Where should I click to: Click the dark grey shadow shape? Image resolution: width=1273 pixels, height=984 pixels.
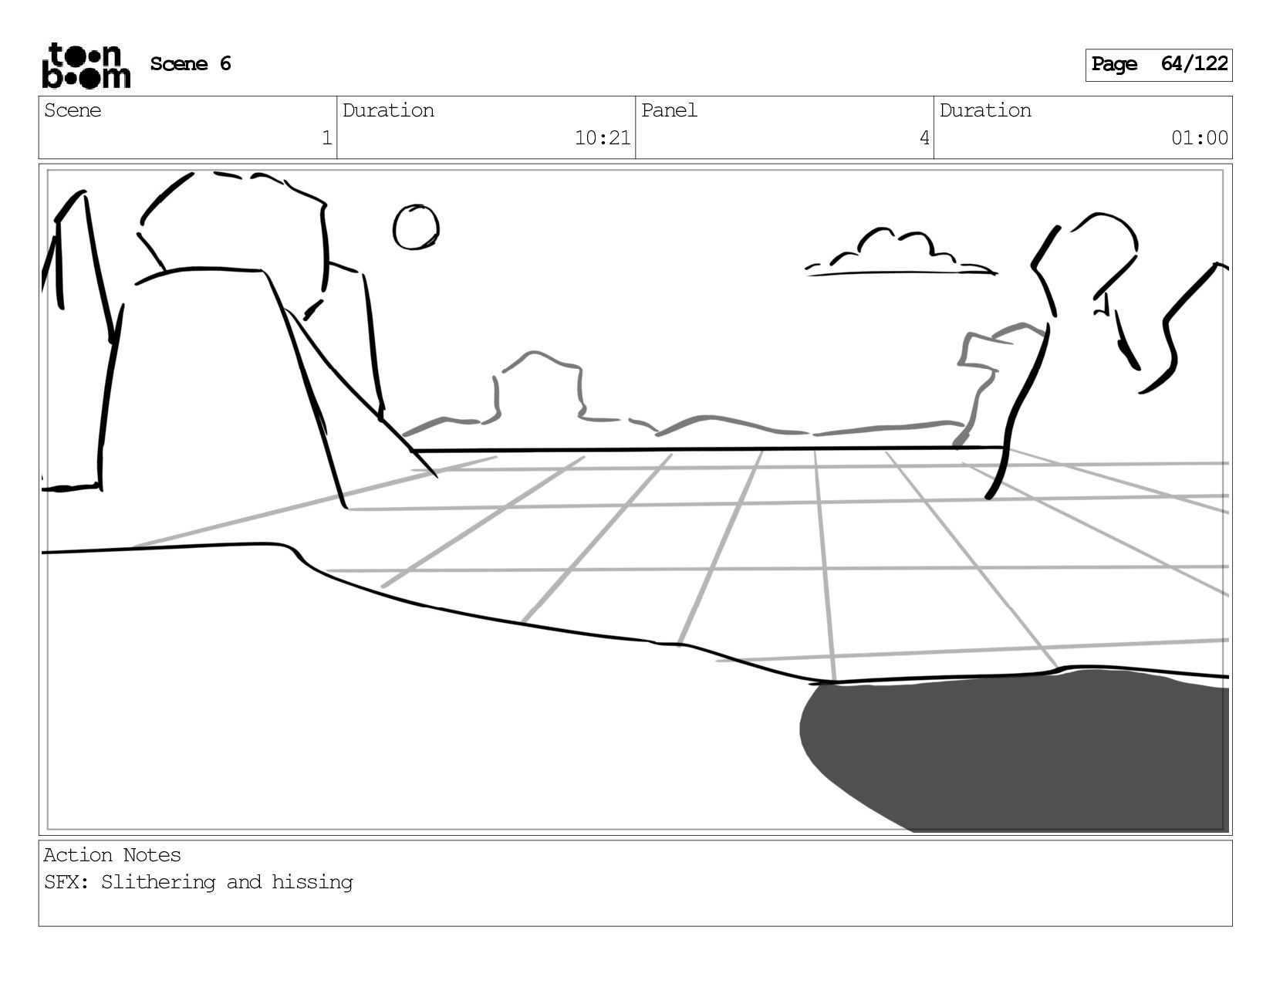click(1014, 750)
